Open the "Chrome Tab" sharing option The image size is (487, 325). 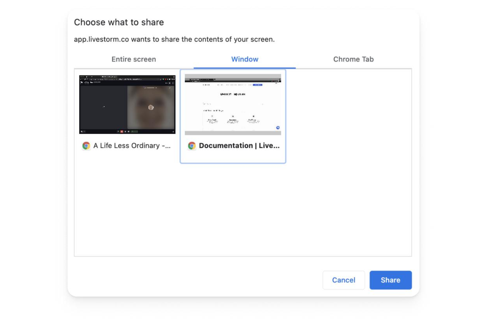click(353, 59)
